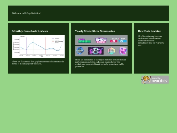Click the M Countdown logo

pyautogui.click(x=80, y=51)
